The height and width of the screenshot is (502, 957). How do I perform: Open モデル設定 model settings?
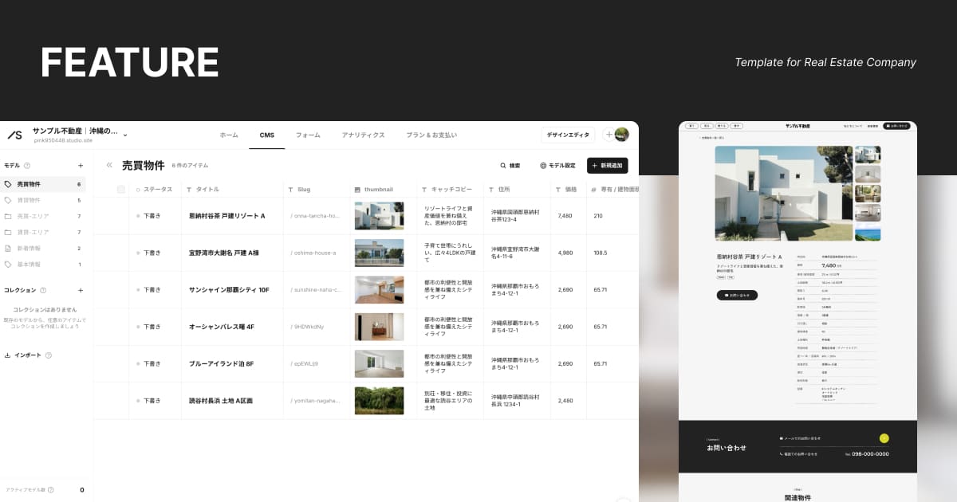(x=558, y=165)
